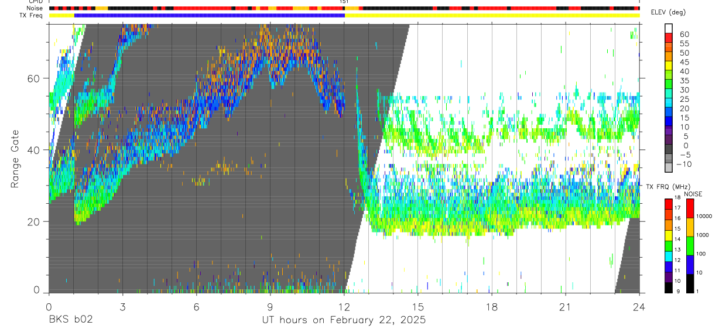The width and height of the screenshot is (719, 332).
Task: Pick green TX FRQ swatch between 13 and 14
Action: pyautogui.click(x=669, y=245)
